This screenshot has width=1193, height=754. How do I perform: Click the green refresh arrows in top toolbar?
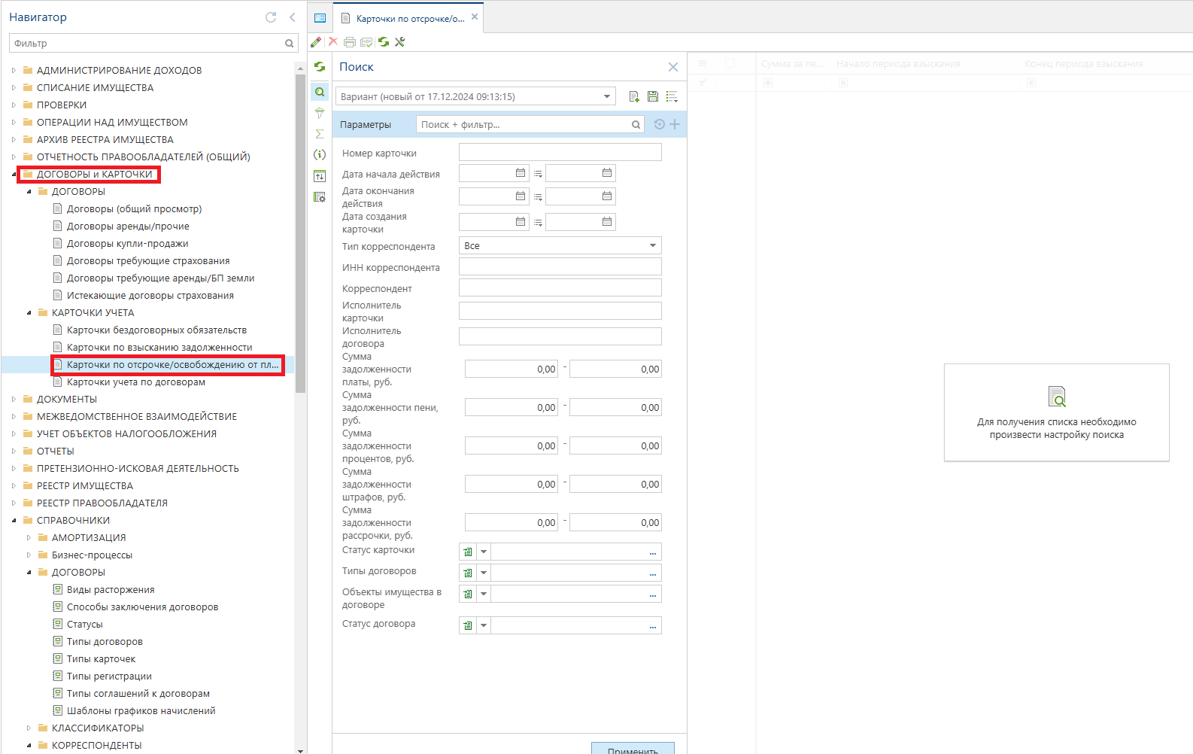coord(384,42)
